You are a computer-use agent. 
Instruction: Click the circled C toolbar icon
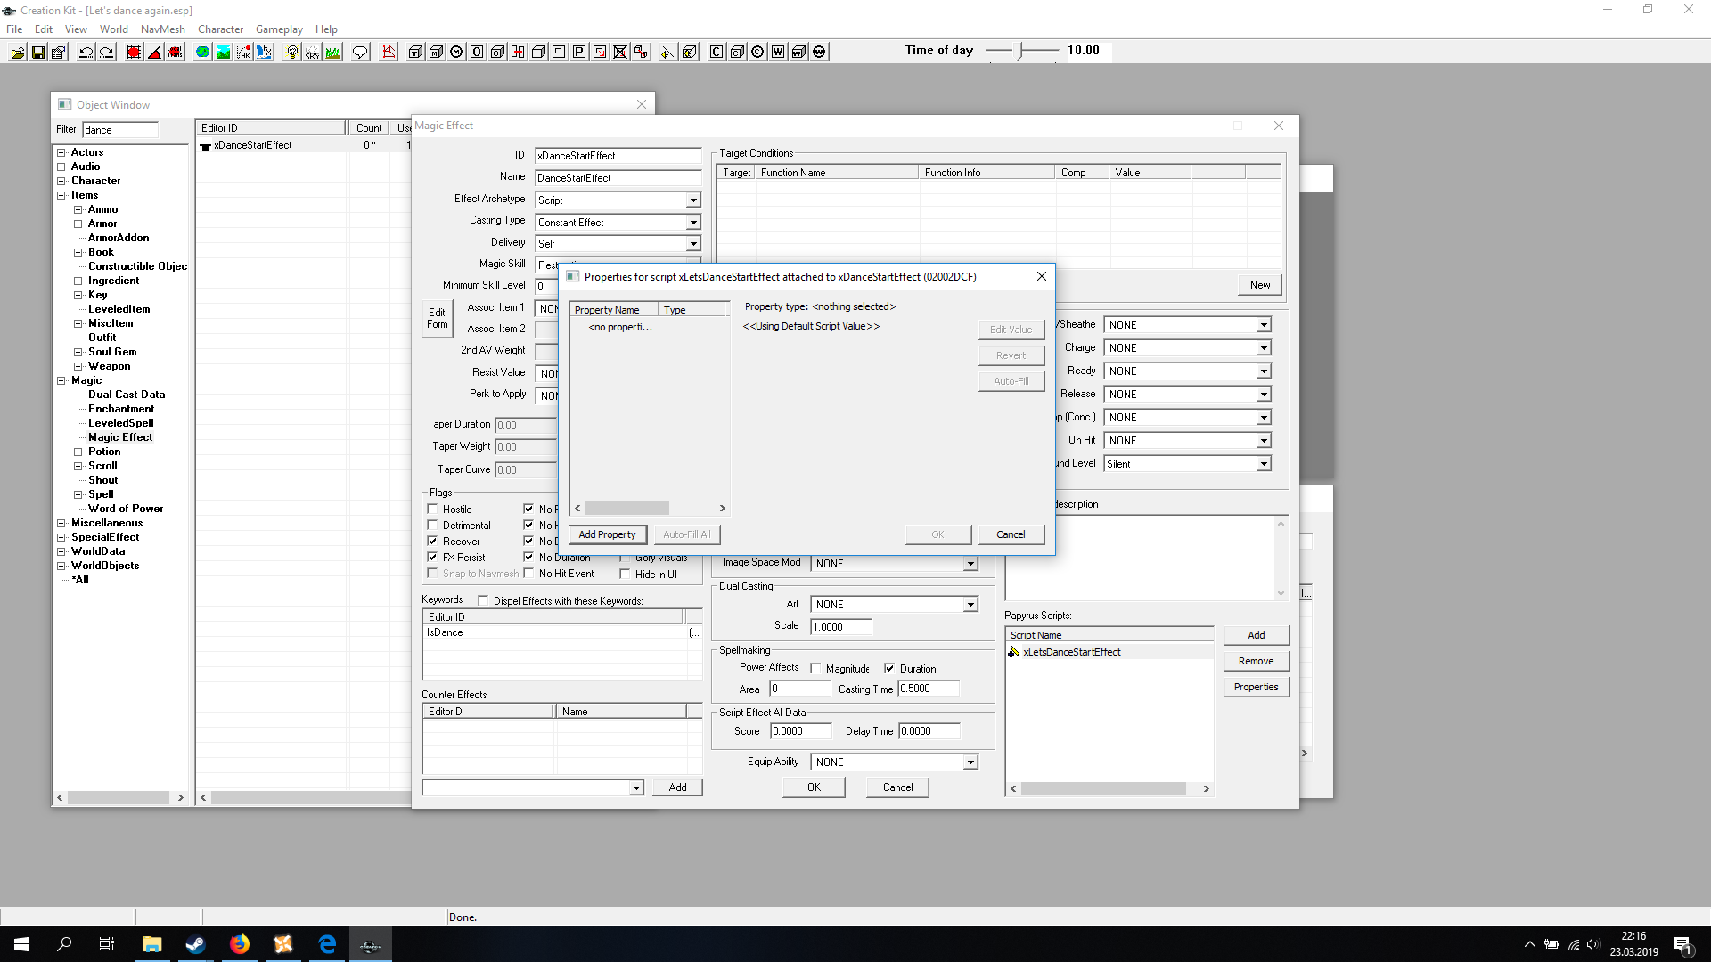(x=757, y=52)
